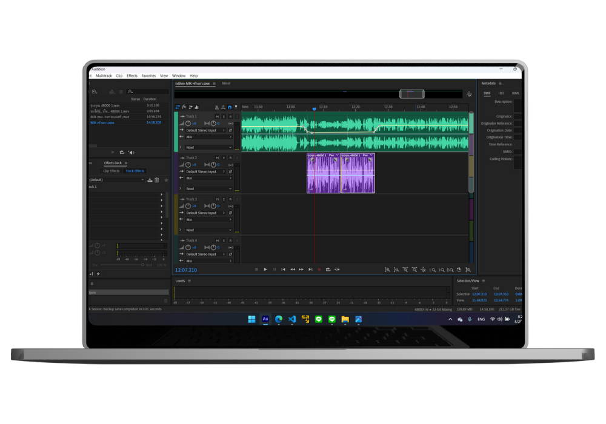Toggle the snapping magnet icon
606x424 pixels.
point(230,107)
